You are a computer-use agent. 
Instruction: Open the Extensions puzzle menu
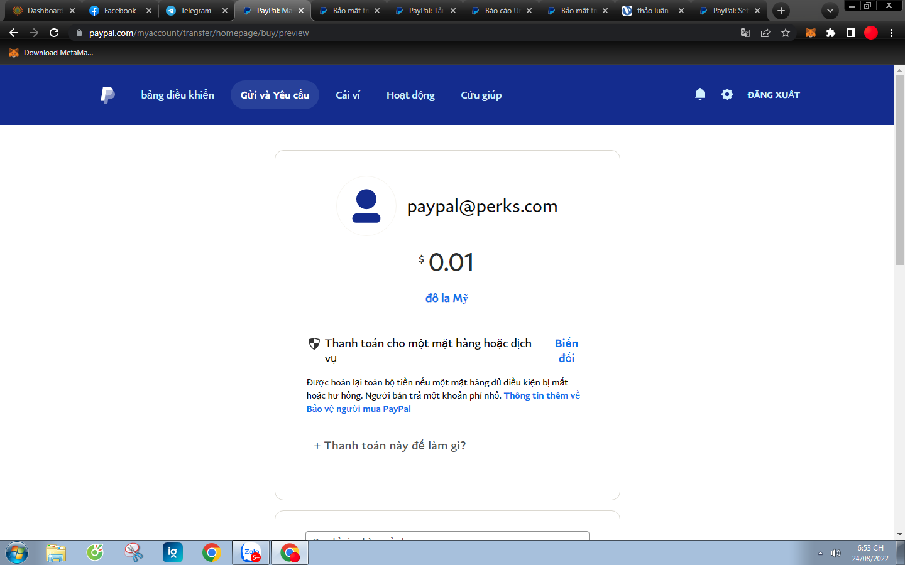(x=831, y=33)
